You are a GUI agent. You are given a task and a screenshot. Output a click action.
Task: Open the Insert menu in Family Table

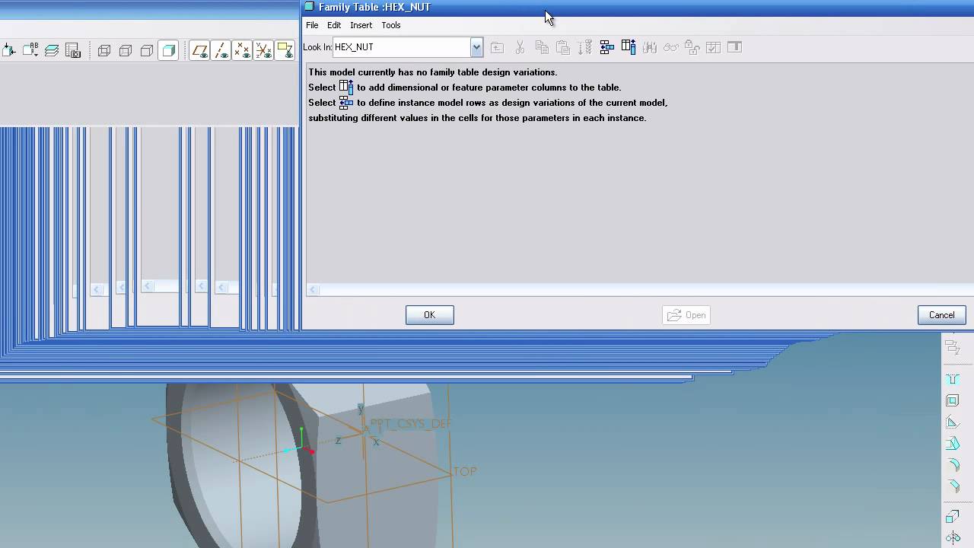[361, 25]
